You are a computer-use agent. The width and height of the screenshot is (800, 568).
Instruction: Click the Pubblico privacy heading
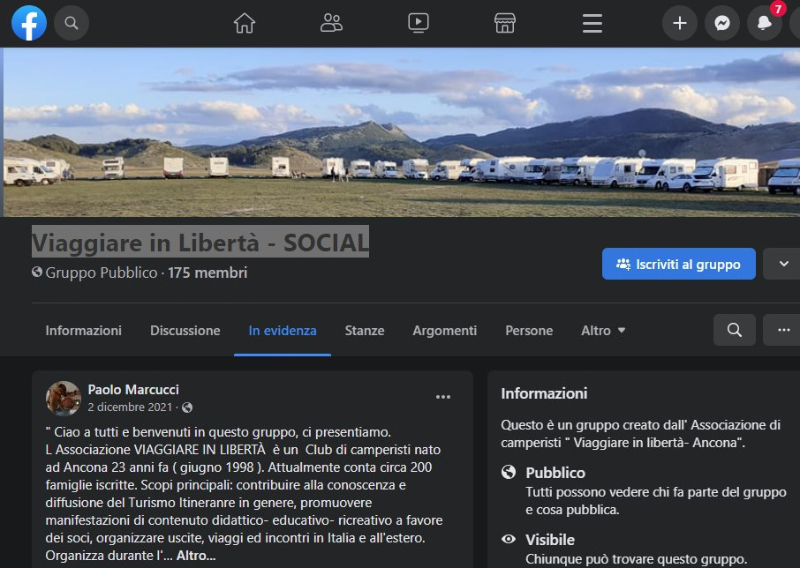pos(555,473)
